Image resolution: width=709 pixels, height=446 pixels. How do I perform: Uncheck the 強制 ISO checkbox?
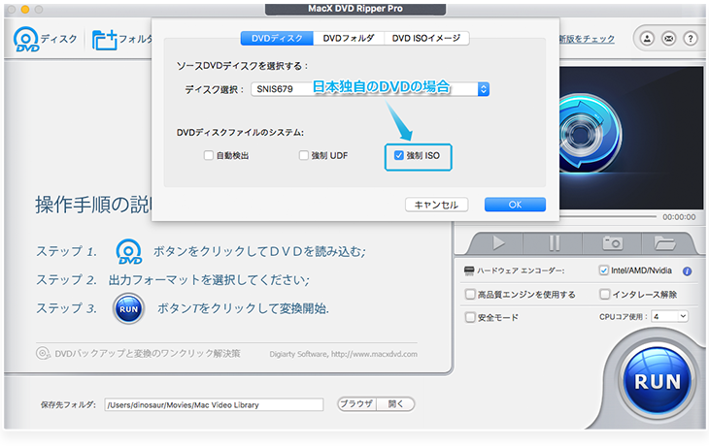[399, 155]
